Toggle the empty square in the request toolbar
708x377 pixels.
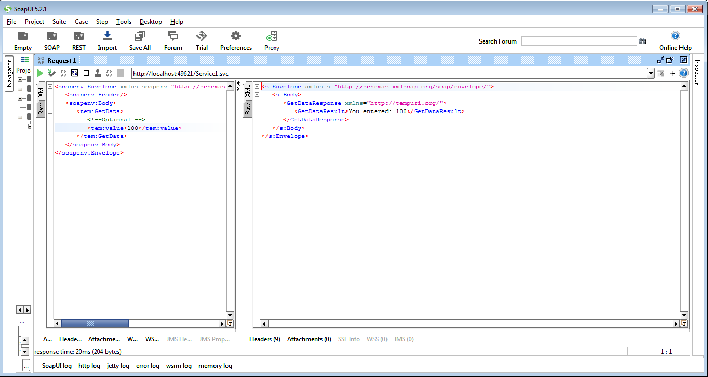pos(86,73)
